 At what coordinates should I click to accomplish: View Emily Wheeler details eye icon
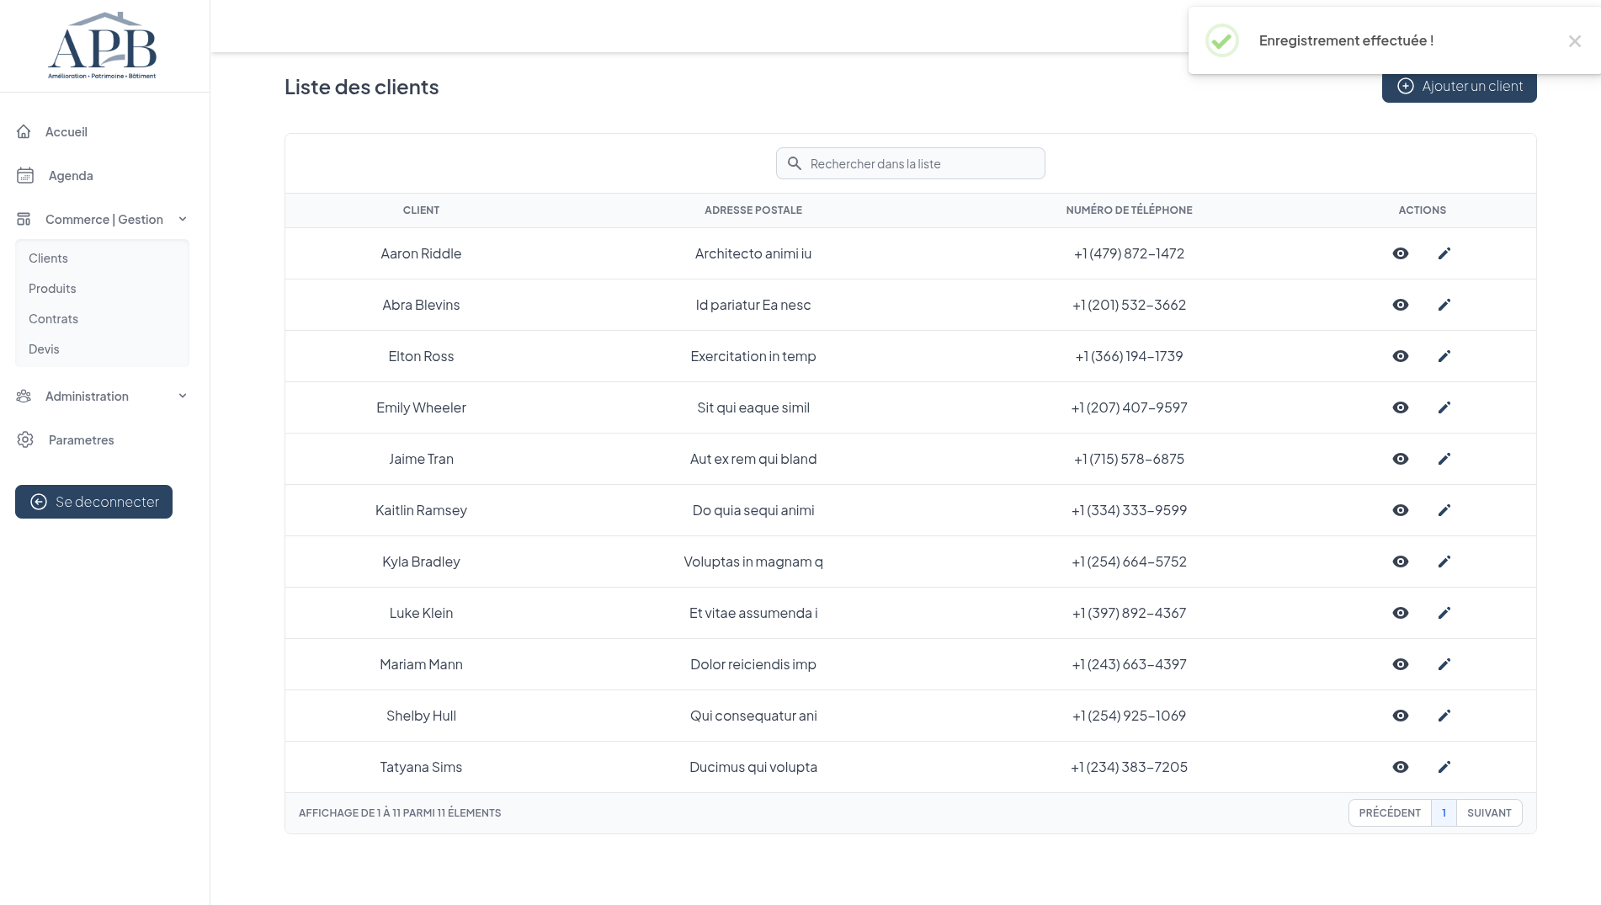pyautogui.click(x=1401, y=407)
